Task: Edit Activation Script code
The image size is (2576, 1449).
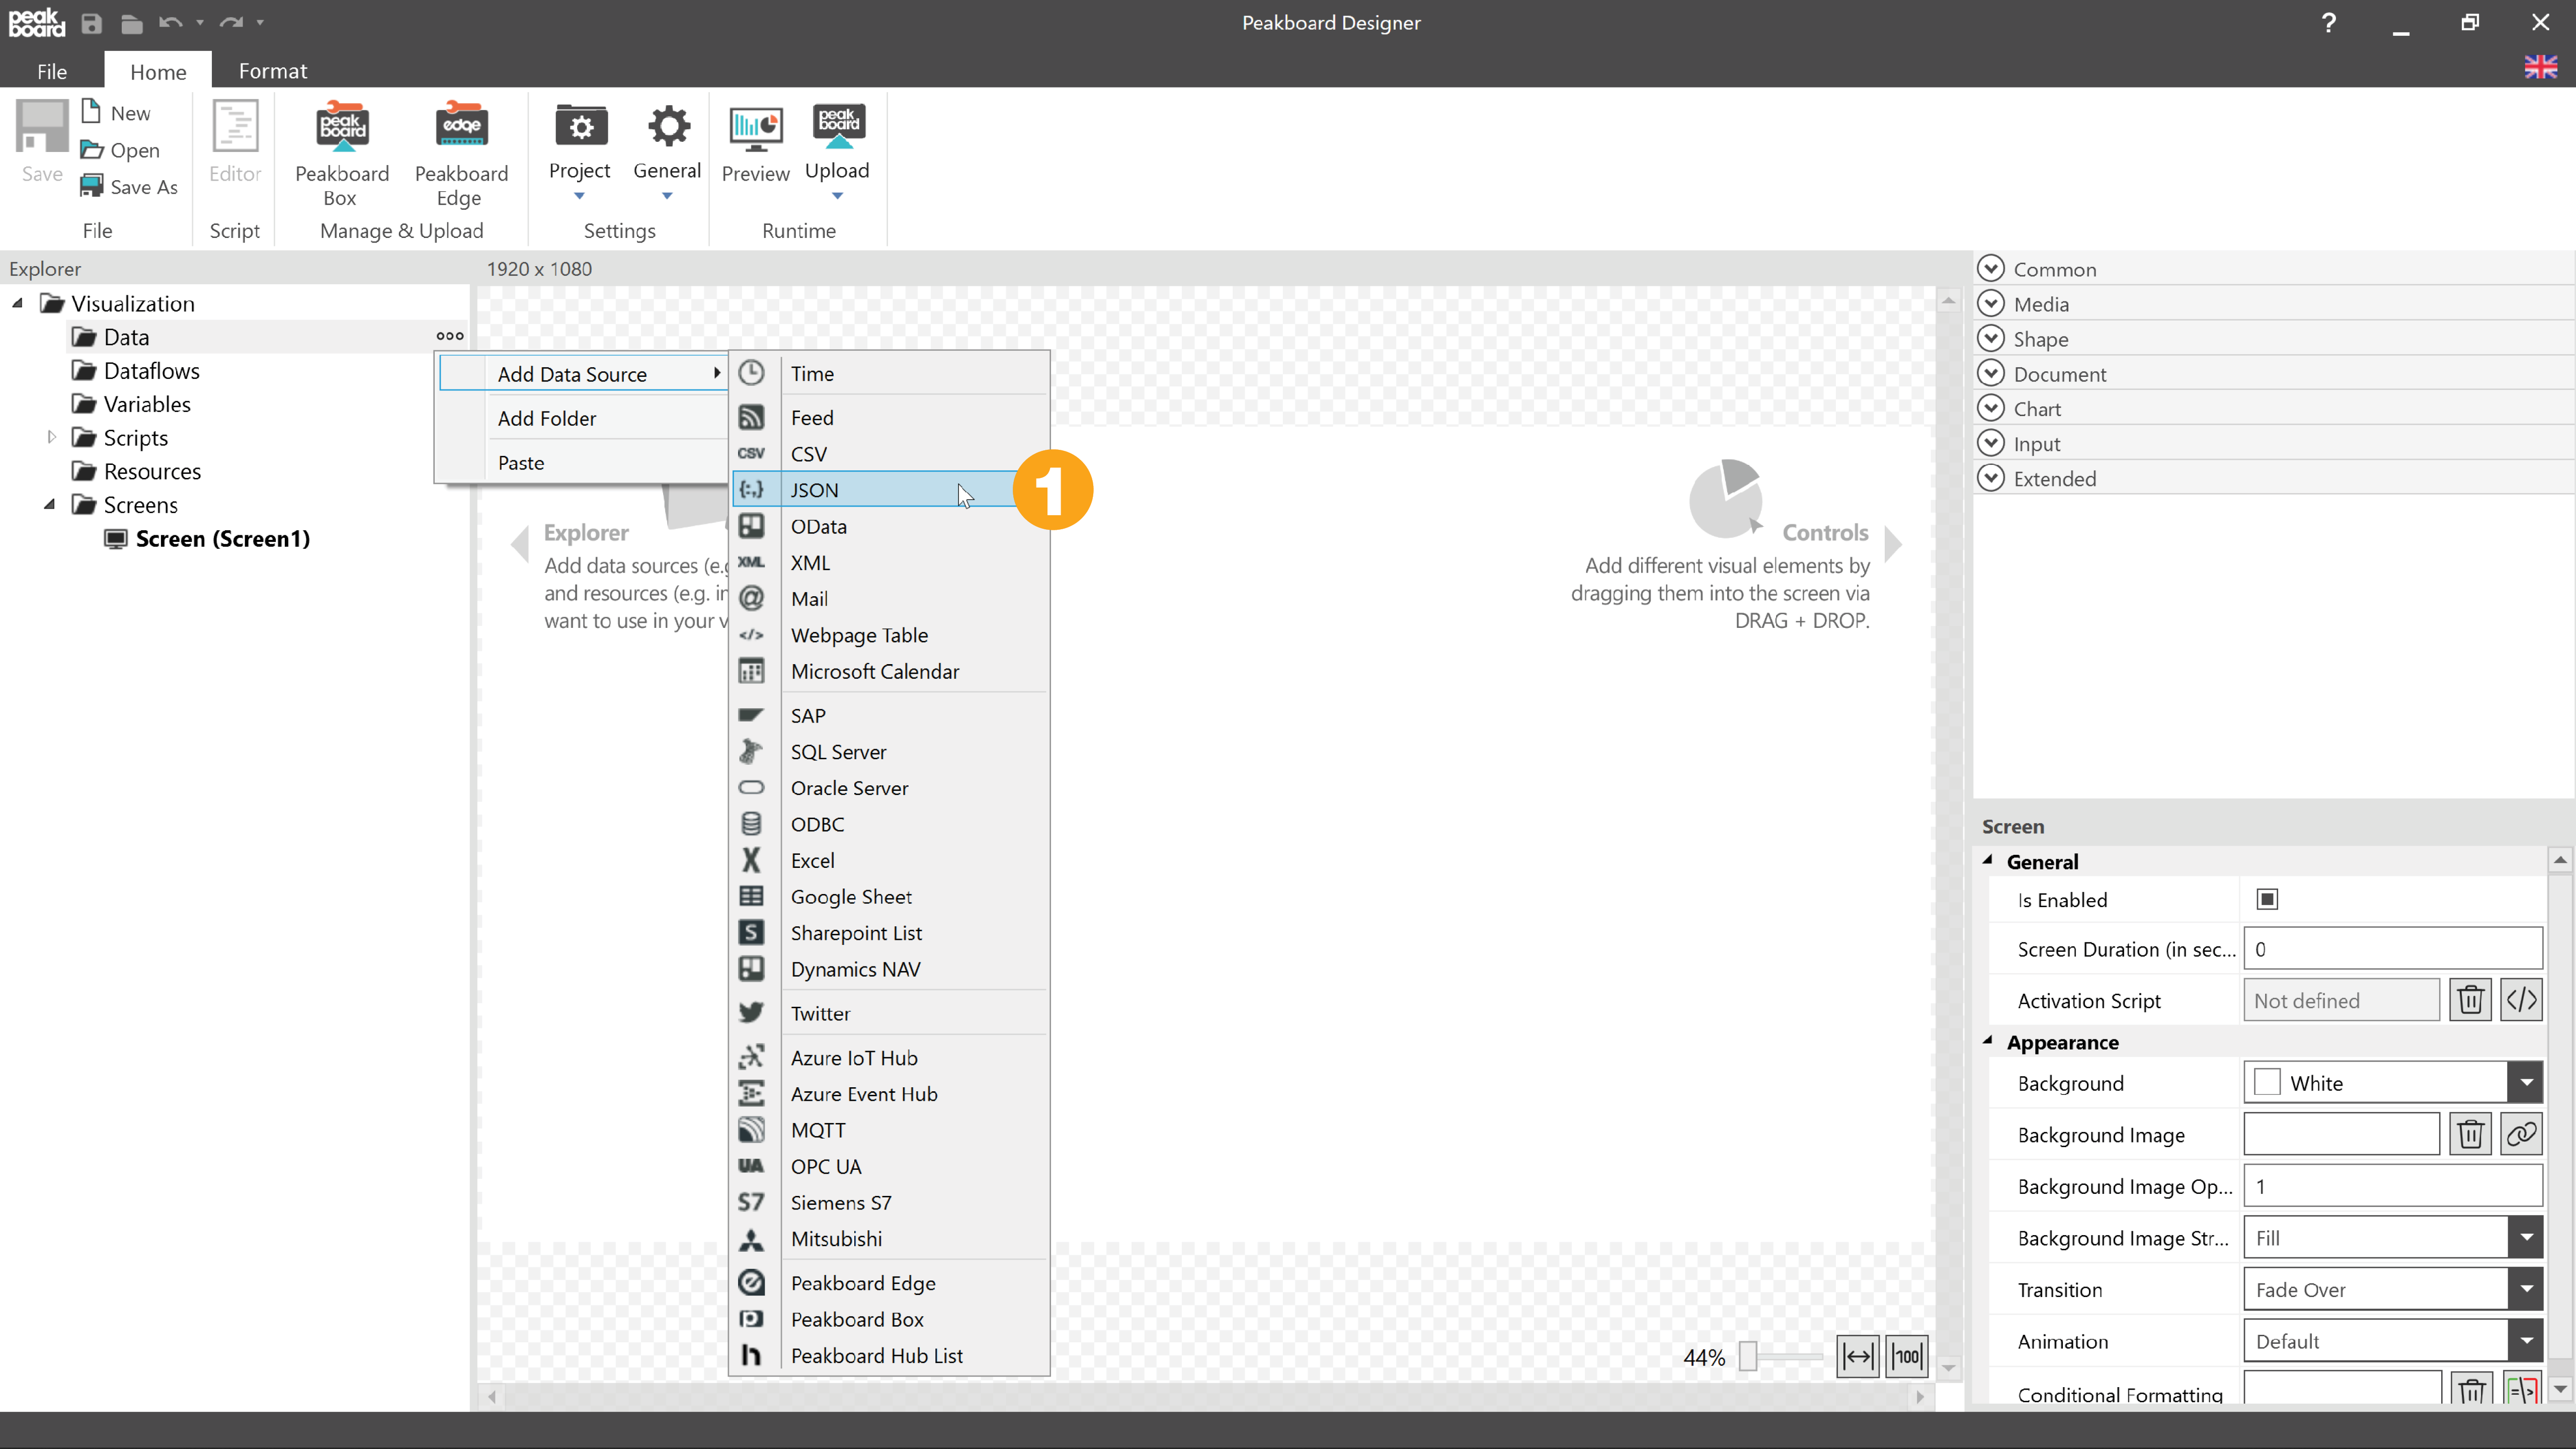Action: pyautogui.click(x=2521, y=999)
